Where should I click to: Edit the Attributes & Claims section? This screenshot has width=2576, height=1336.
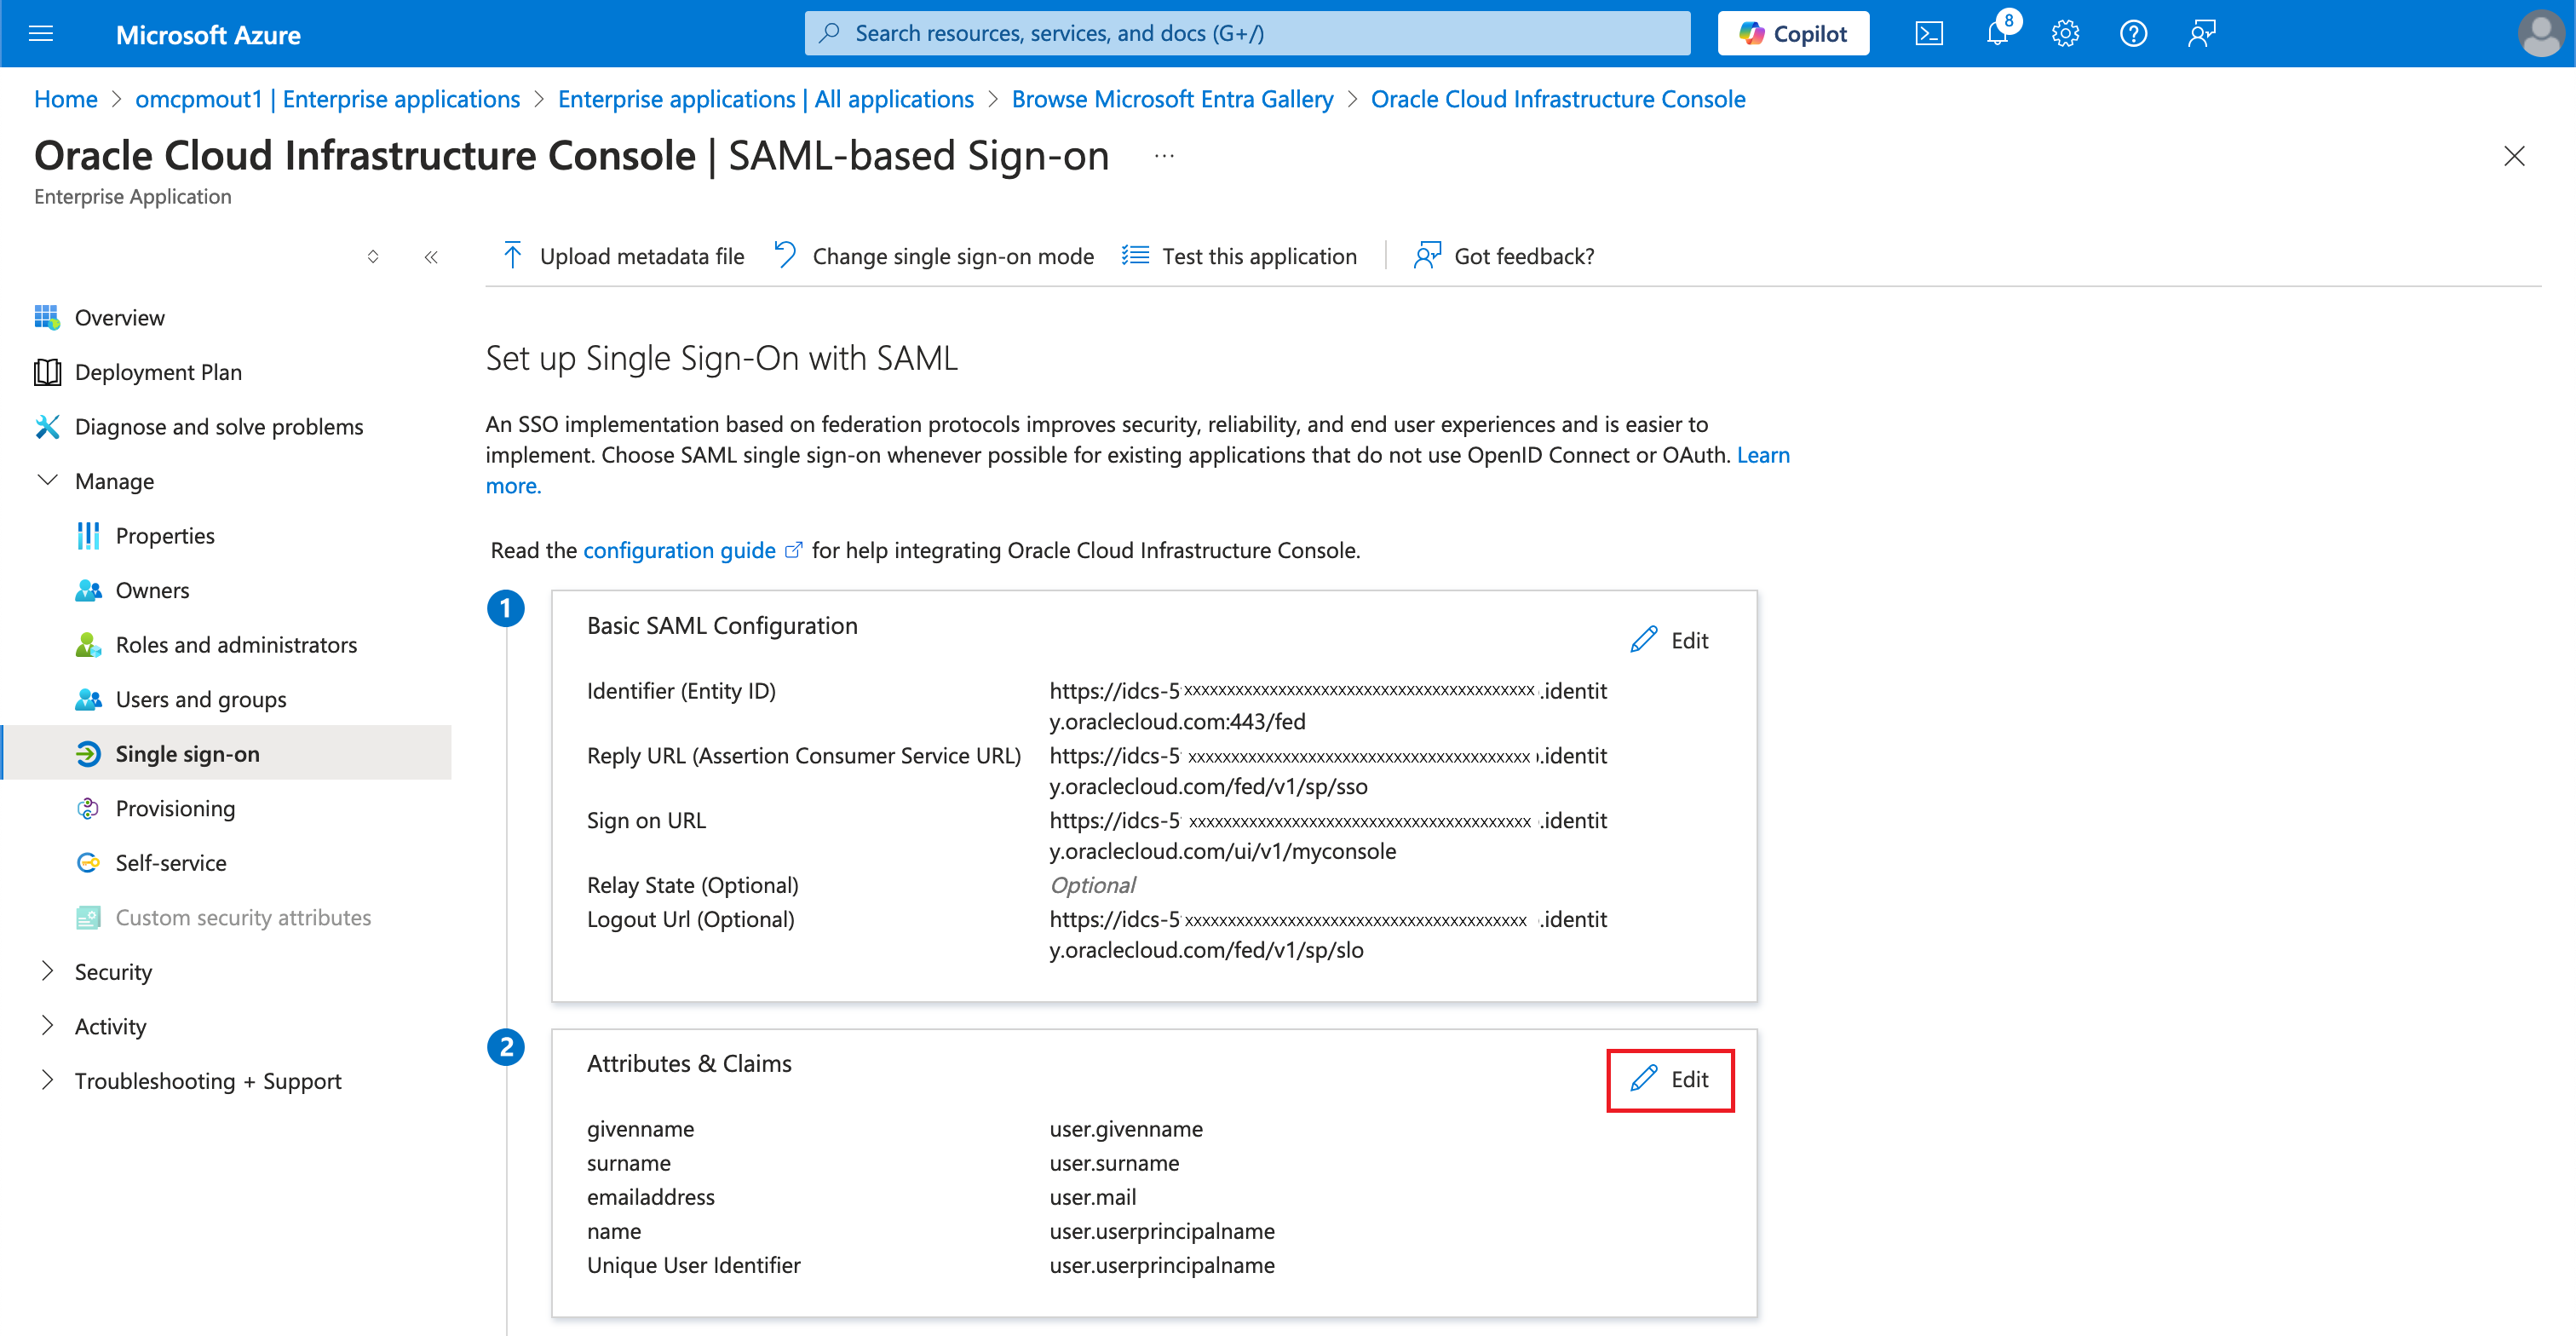[1669, 1080]
